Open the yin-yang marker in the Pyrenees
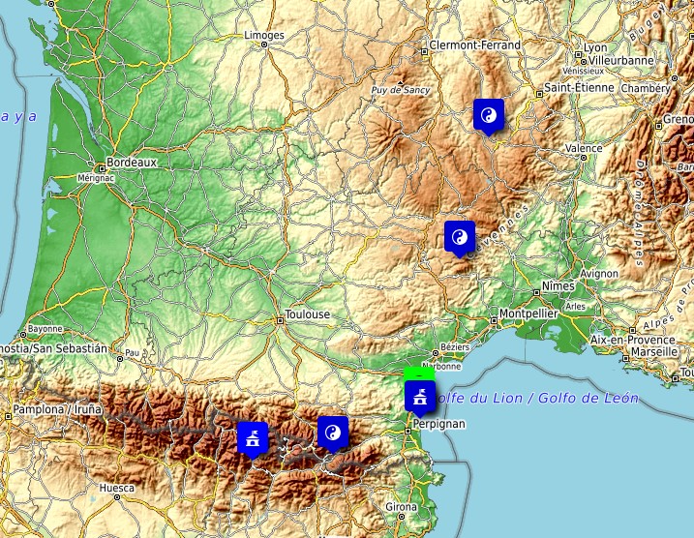The height and width of the screenshot is (538, 694). click(333, 433)
